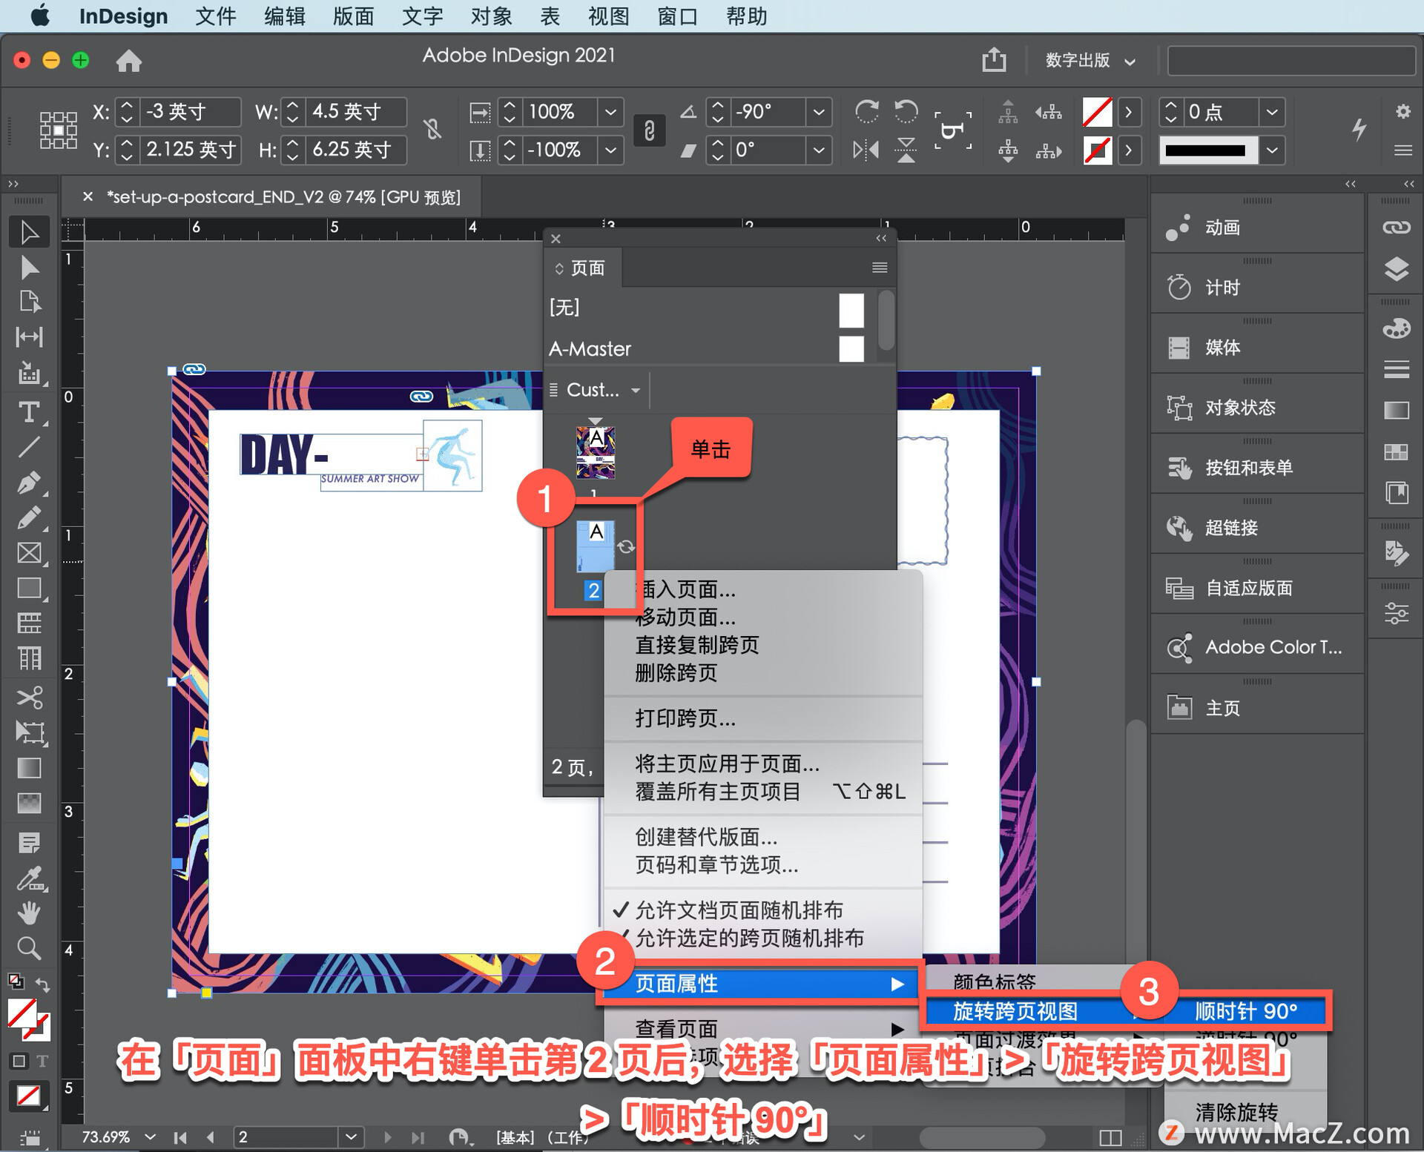Select the Hand tool
Screen dimensions: 1424x1152
(29, 913)
